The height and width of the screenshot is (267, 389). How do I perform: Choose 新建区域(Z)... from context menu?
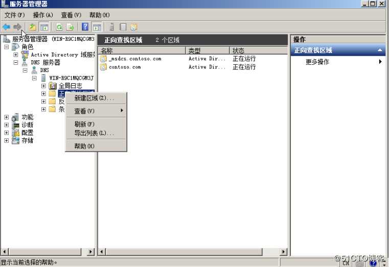click(96, 98)
